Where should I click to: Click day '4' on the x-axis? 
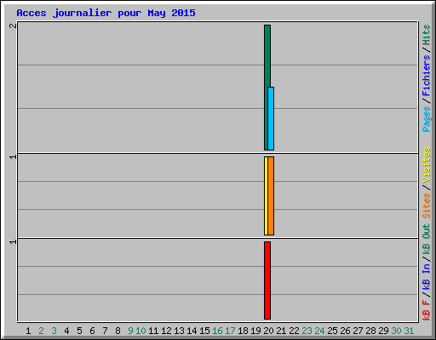coord(66,331)
